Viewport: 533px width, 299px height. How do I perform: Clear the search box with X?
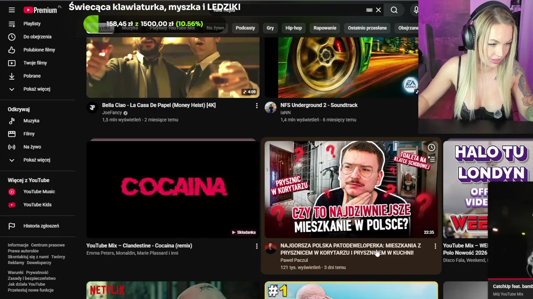[x=378, y=10]
